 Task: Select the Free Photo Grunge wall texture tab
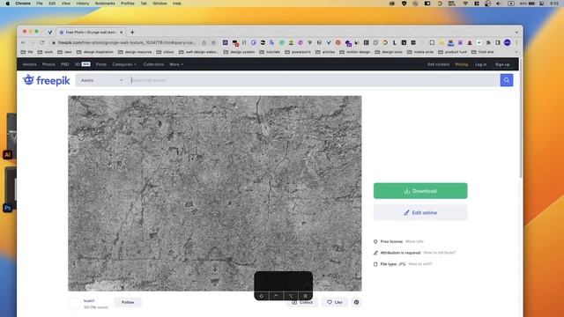90,33
